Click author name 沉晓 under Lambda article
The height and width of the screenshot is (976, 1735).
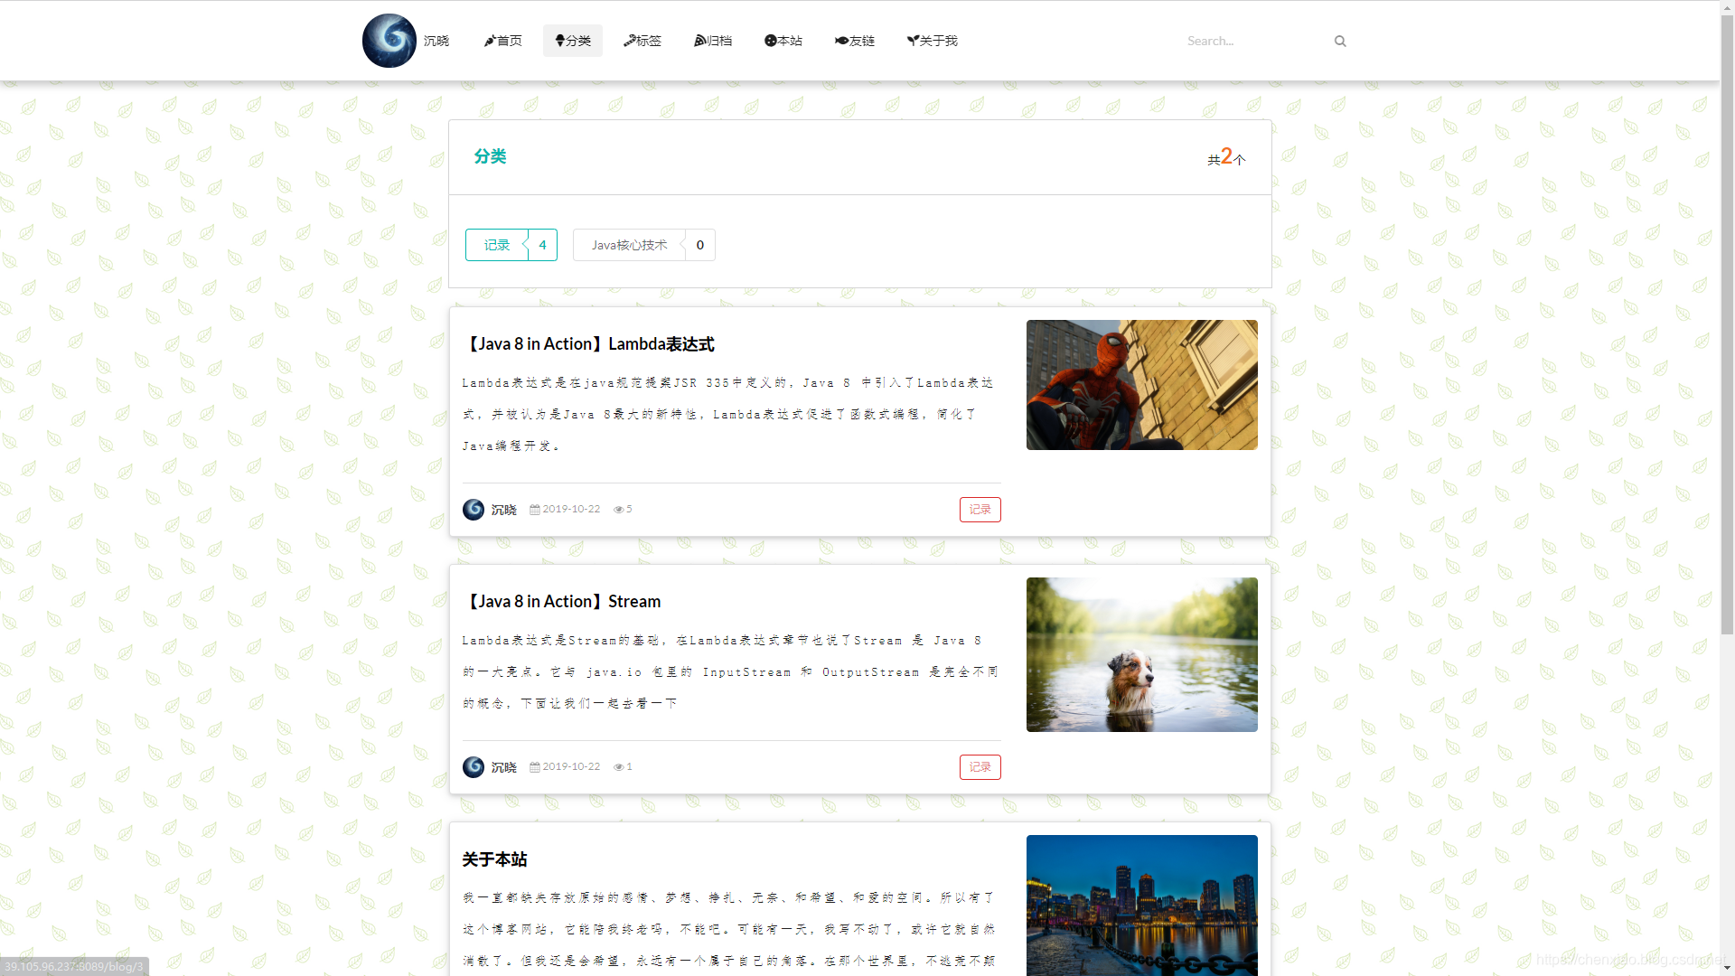click(x=503, y=509)
